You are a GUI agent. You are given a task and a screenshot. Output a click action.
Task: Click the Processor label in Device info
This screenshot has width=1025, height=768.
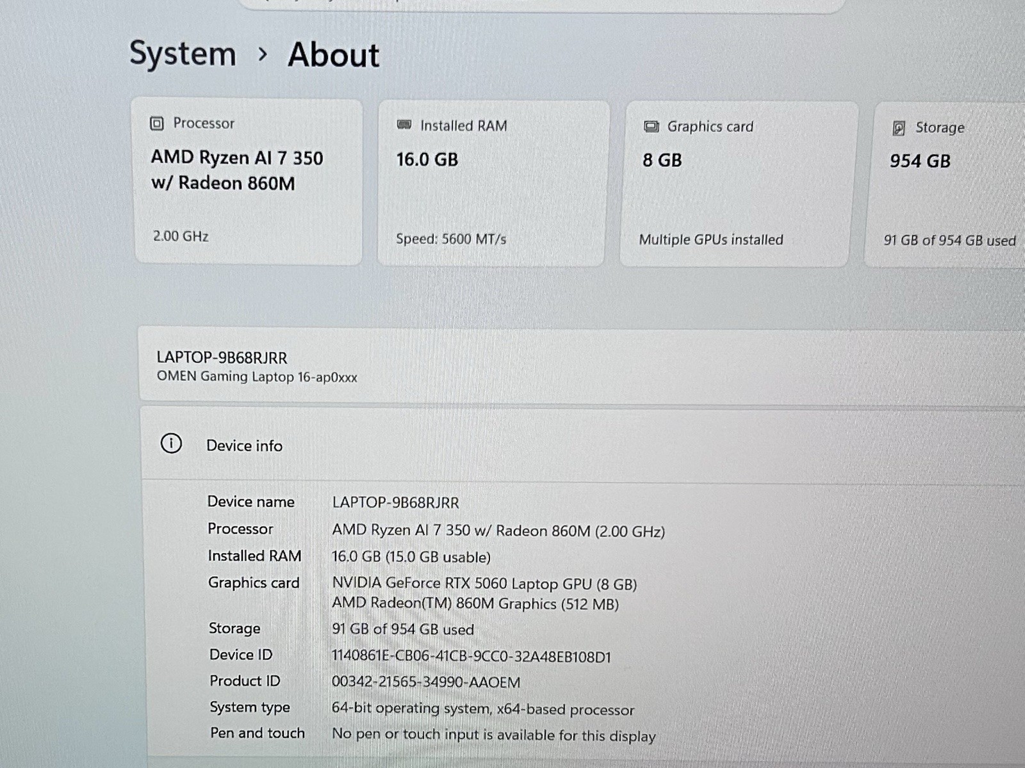coord(240,529)
